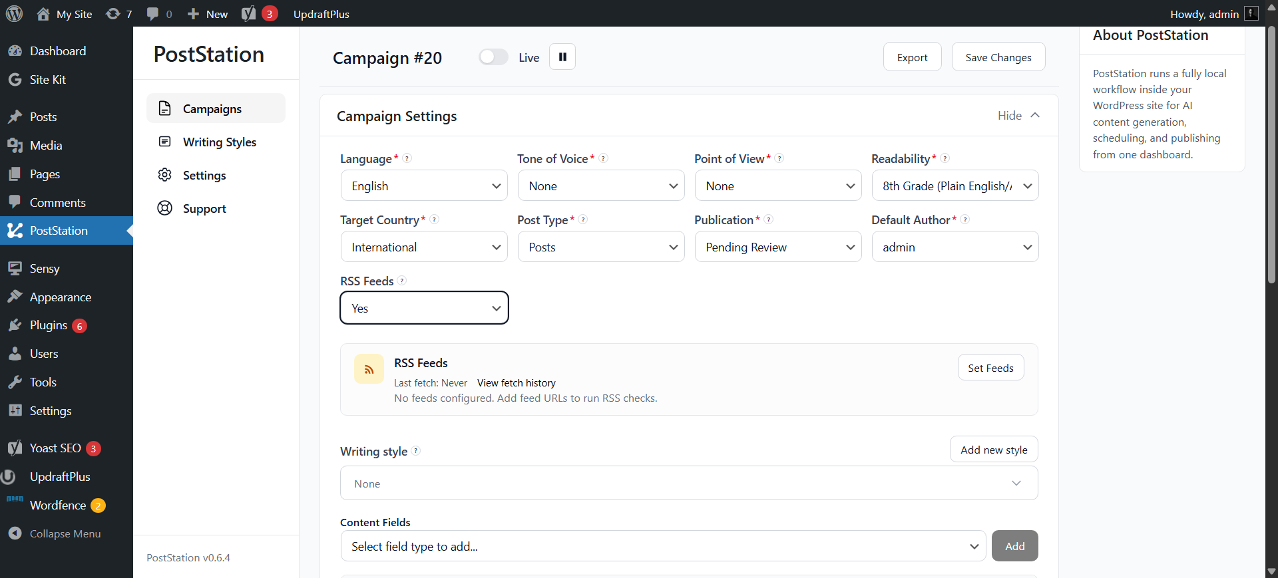The image size is (1278, 578).
Task: Click the Add content field button
Action: pyautogui.click(x=1014, y=546)
